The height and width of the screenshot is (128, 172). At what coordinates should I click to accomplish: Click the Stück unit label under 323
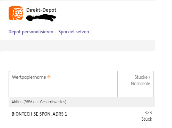click(147, 119)
